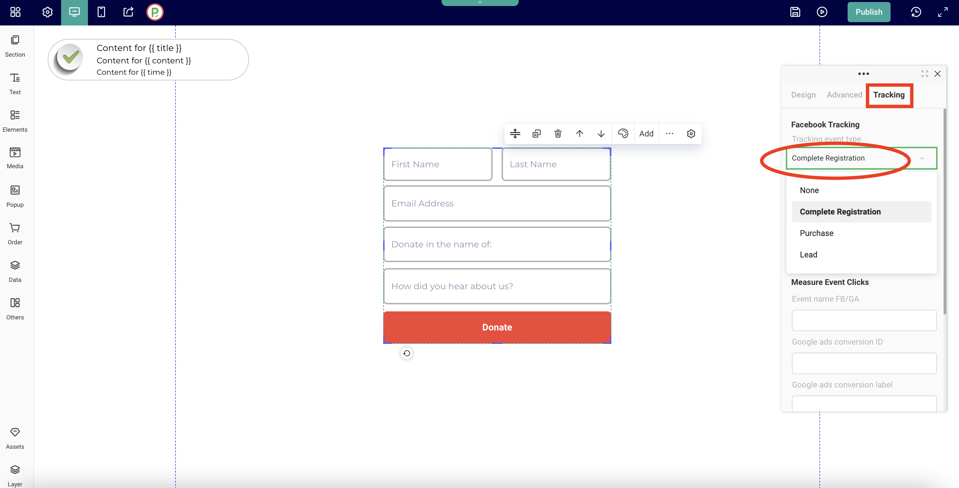Click Event name FB/GA input field
Image resolution: width=959 pixels, height=488 pixels.
864,320
